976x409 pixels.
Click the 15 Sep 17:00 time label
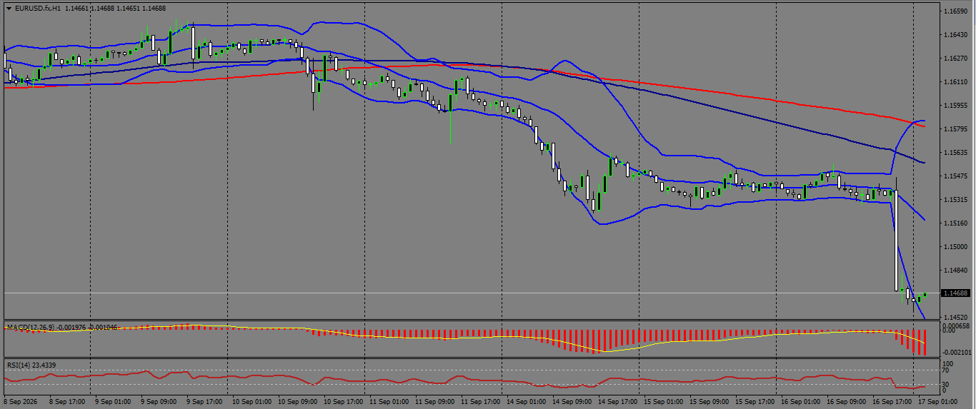click(755, 402)
